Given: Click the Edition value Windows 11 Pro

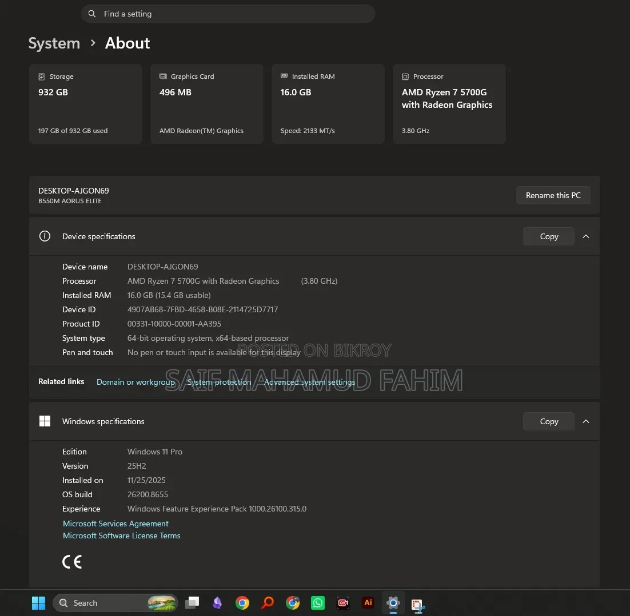Looking at the screenshot, I should (x=155, y=452).
